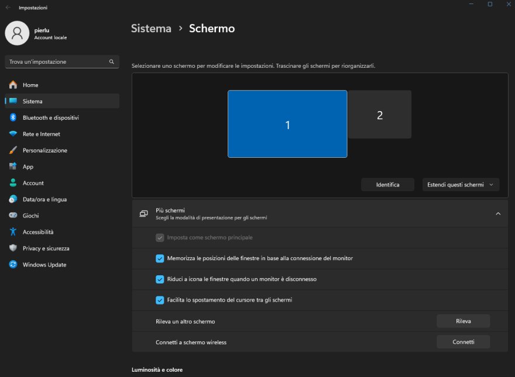This screenshot has width=515, height=377.
Task: Click the Luminosità e colore heading
Action: tap(157, 370)
